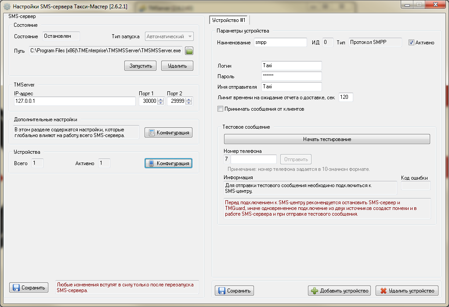Switch to the Устройство #1 tab
Image resolution: width=449 pixels, height=307 pixels.
229,20
